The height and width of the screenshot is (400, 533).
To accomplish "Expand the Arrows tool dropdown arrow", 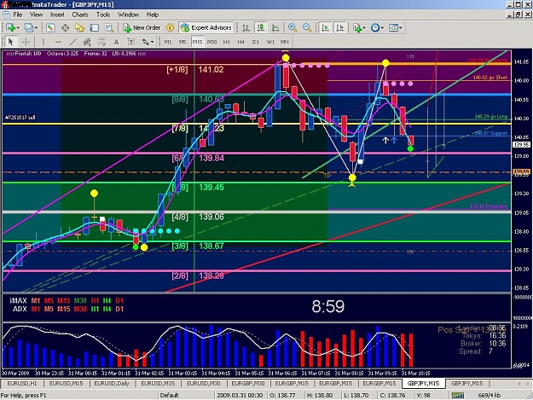I will point(152,42).
